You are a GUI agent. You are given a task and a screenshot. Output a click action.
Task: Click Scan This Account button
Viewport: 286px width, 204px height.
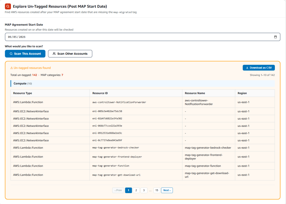click(25, 54)
